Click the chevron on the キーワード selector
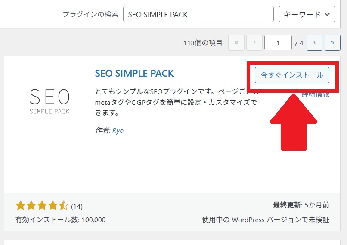Screen dimensions: 347x245 click(x=327, y=14)
